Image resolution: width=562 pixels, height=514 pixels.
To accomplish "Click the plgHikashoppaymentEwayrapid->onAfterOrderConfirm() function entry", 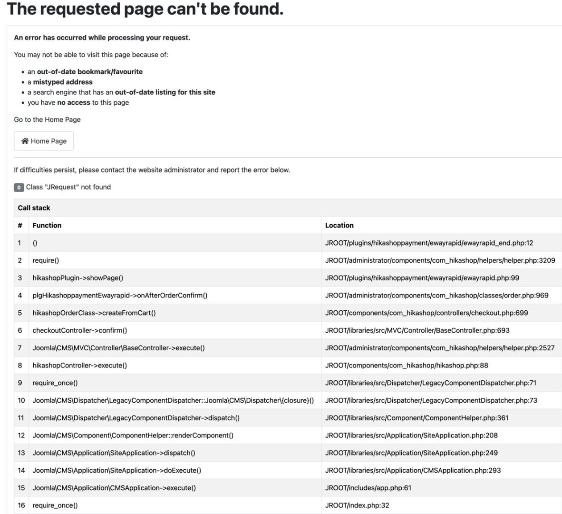I will tap(120, 296).
